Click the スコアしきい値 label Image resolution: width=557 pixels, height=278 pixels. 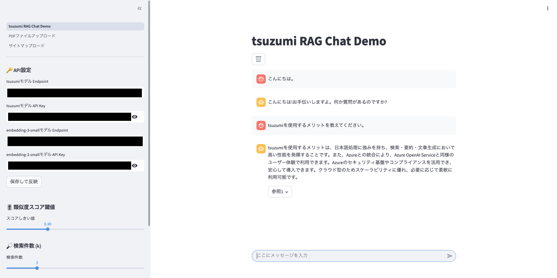click(x=21, y=218)
